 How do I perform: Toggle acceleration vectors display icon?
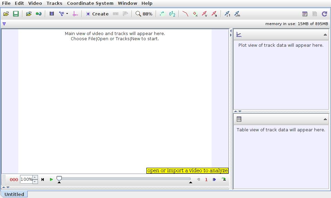(214, 14)
